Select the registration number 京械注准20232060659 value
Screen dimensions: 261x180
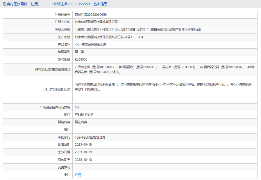click(91, 15)
